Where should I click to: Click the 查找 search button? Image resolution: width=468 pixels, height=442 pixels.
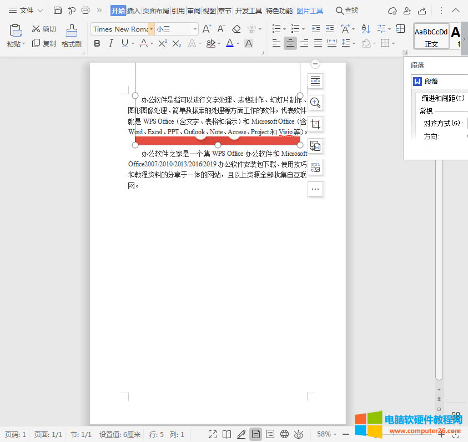coord(347,11)
